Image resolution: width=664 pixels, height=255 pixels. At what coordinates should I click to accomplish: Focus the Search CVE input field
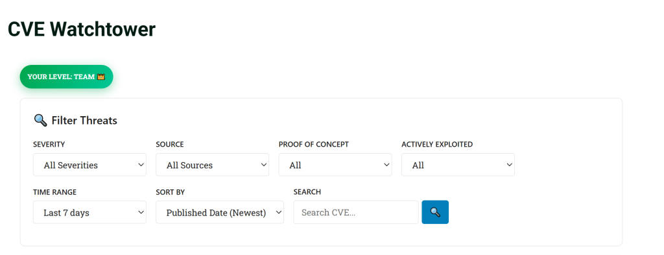(356, 212)
